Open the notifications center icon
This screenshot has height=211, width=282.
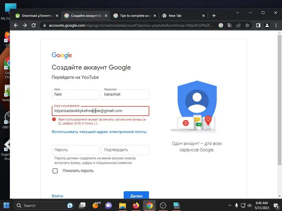pyautogui.click(x=276, y=206)
